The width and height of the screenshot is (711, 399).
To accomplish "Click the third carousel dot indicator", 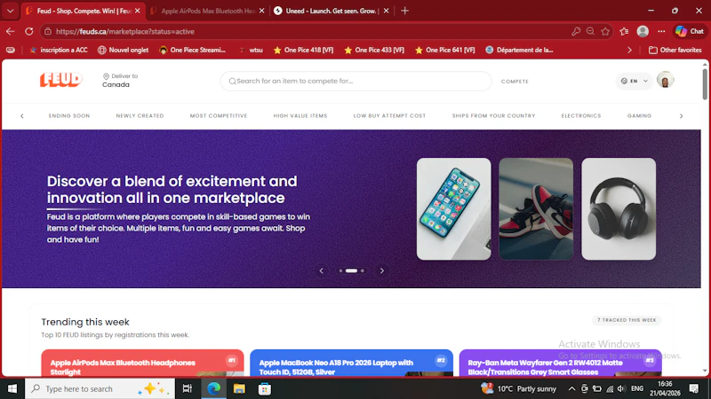I will tap(363, 270).
